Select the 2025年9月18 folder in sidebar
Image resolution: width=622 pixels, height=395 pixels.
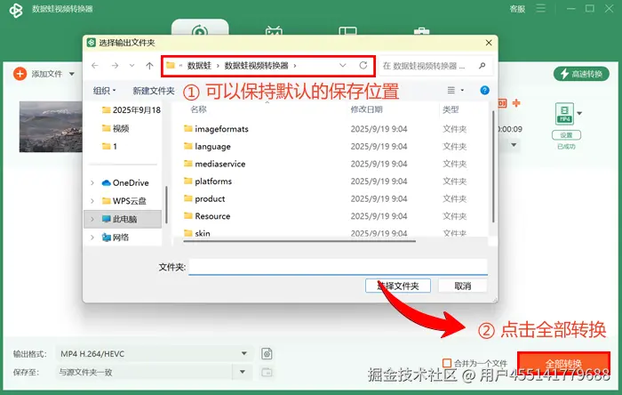[131, 110]
